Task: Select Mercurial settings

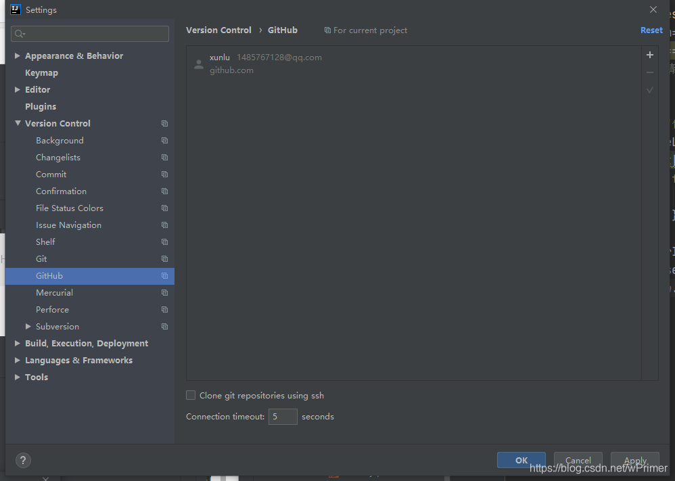Action: [x=54, y=293]
